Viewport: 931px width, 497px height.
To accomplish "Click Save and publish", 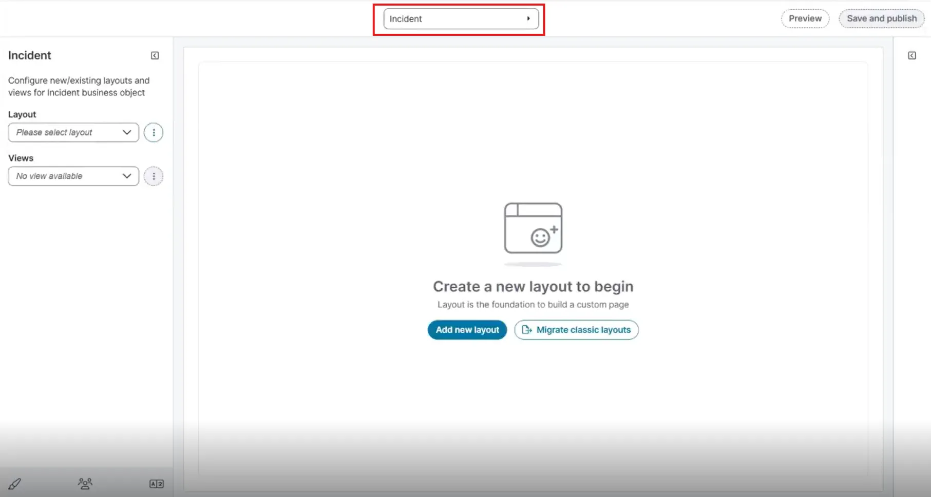I will tap(881, 18).
